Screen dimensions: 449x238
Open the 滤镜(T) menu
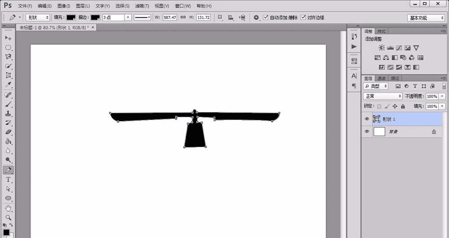coord(142,6)
